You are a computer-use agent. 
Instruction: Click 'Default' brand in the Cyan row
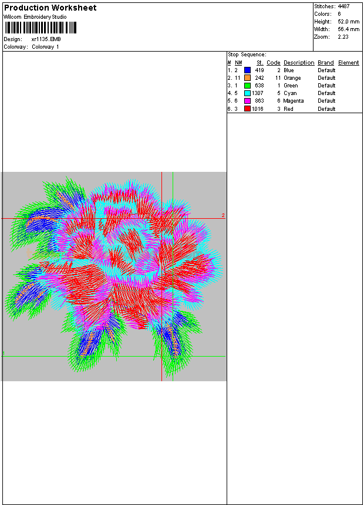pyautogui.click(x=326, y=93)
